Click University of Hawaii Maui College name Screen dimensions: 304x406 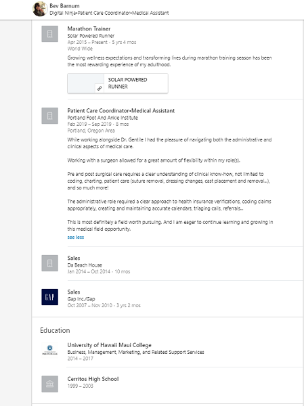coord(110,345)
